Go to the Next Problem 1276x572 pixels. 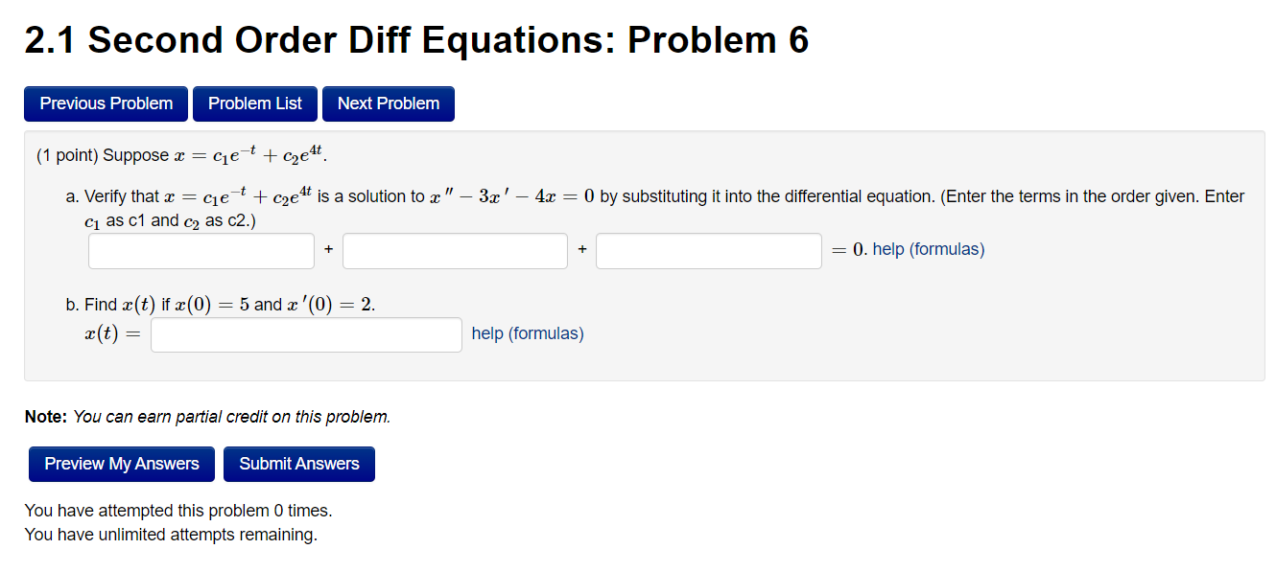[x=388, y=103]
